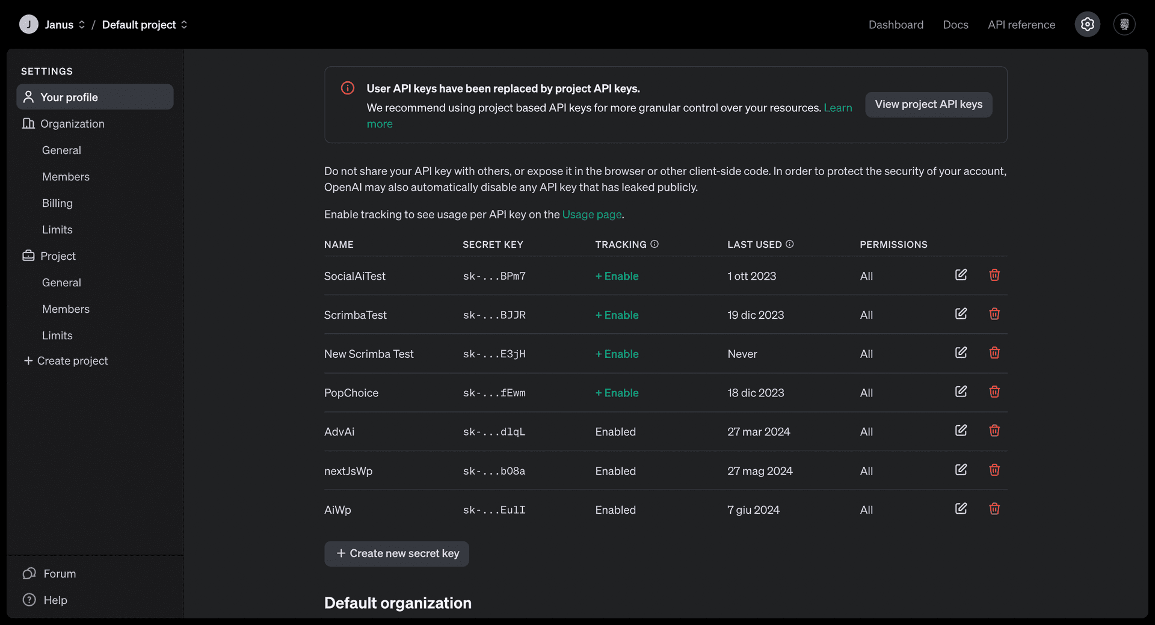The height and width of the screenshot is (625, 1155).
Task: Delete the AiWp key
Action: click(994, 509)
